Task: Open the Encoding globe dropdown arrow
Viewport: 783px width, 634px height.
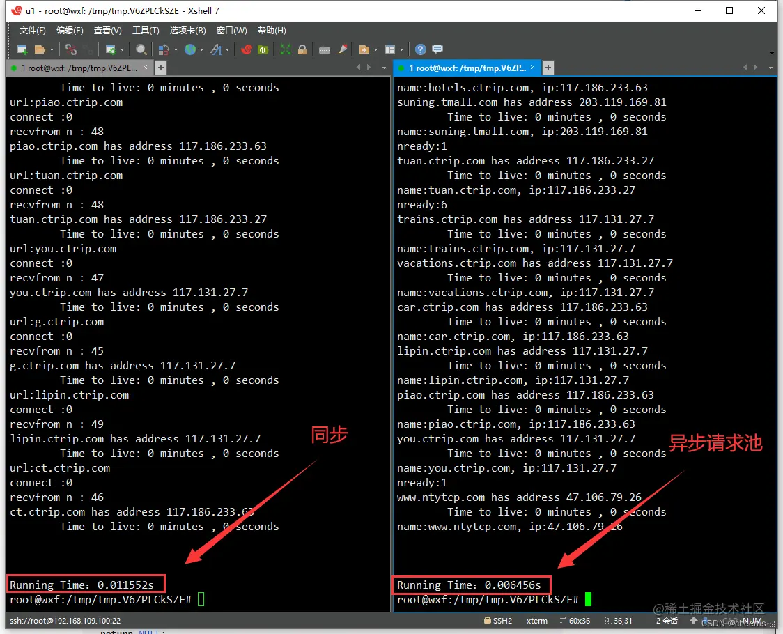Action: tap(202, 49)
